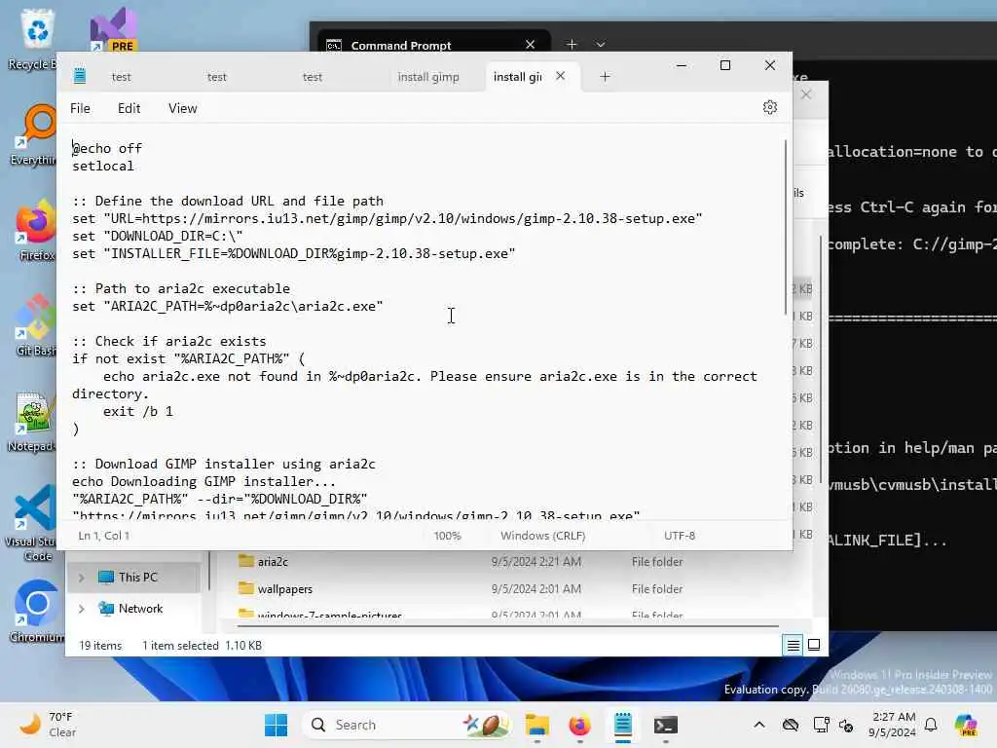Viewport: 997px width, 748px height.
Task: Open Command Prompt tab dropdown chevron
Action: point(600,45)
